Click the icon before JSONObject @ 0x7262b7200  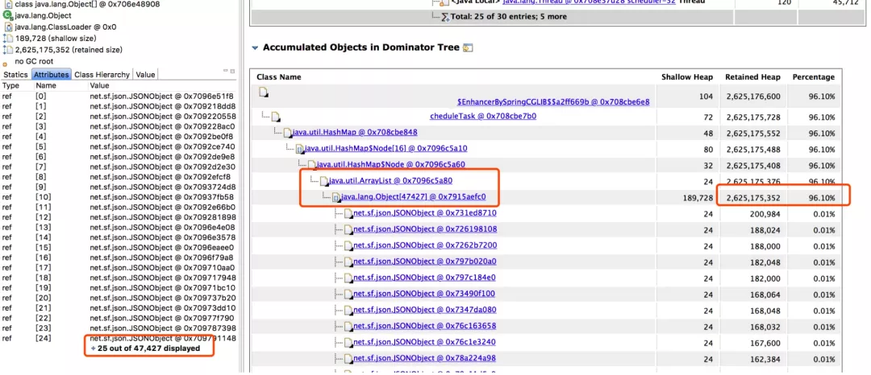pos(348,245)
